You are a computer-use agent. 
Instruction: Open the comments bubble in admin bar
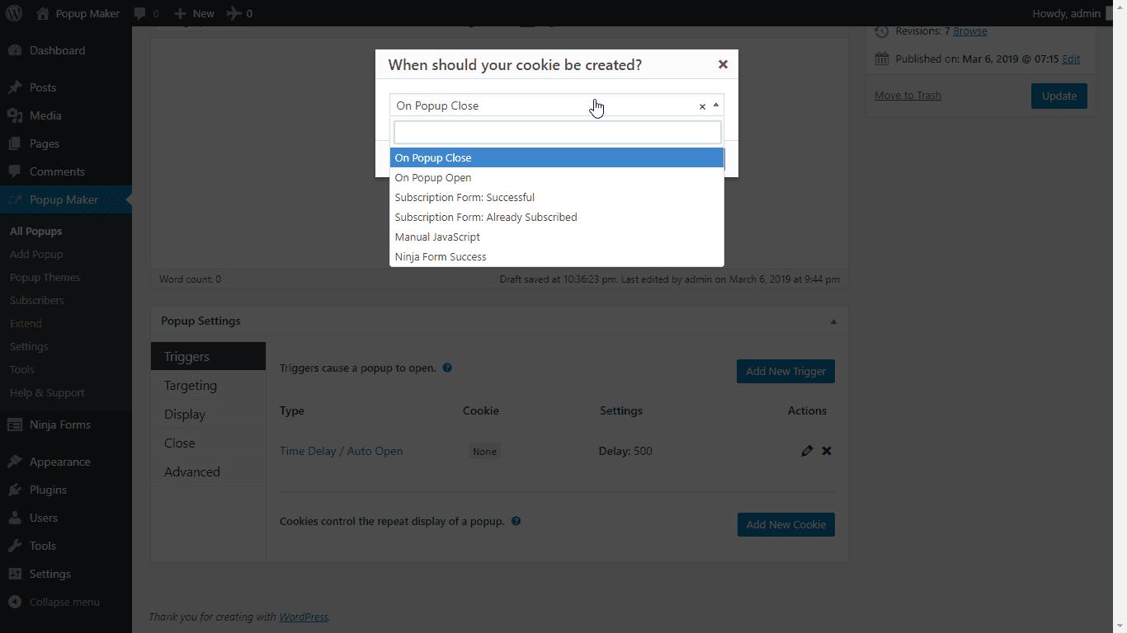[146, 13]
